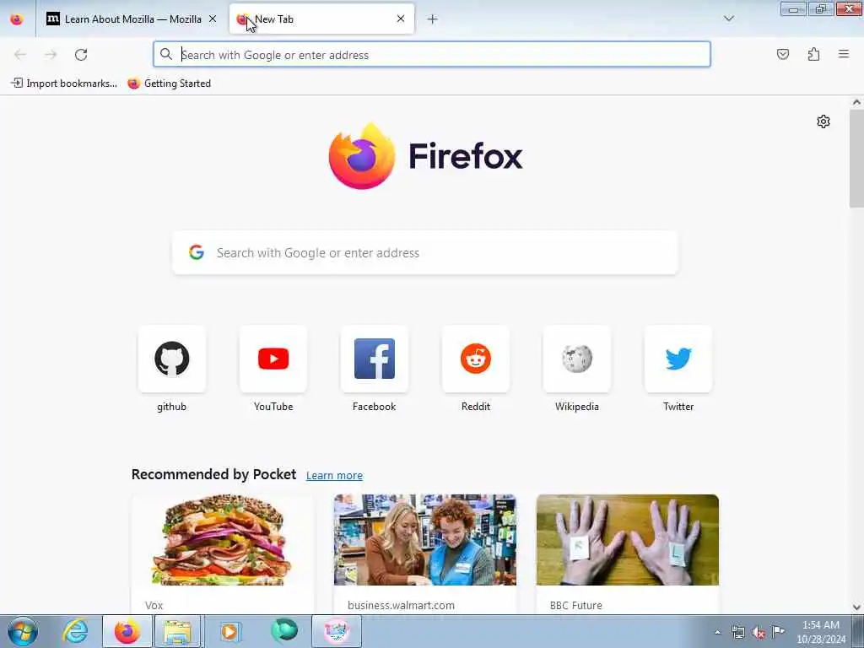This screenshot has width=864, height=648.
Task: Open the business.walmart.com story thumbnail
Action: (425, 540)
